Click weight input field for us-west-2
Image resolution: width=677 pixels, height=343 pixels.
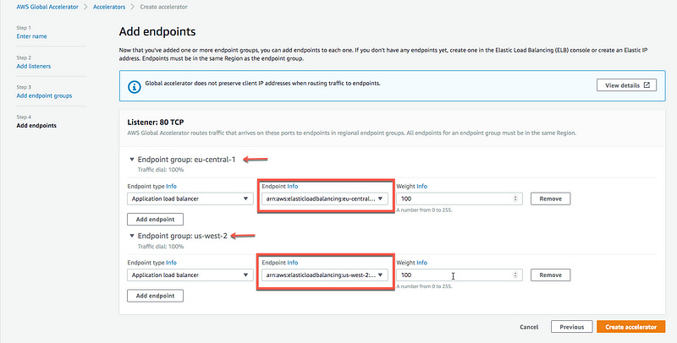(x=460, y=275)
